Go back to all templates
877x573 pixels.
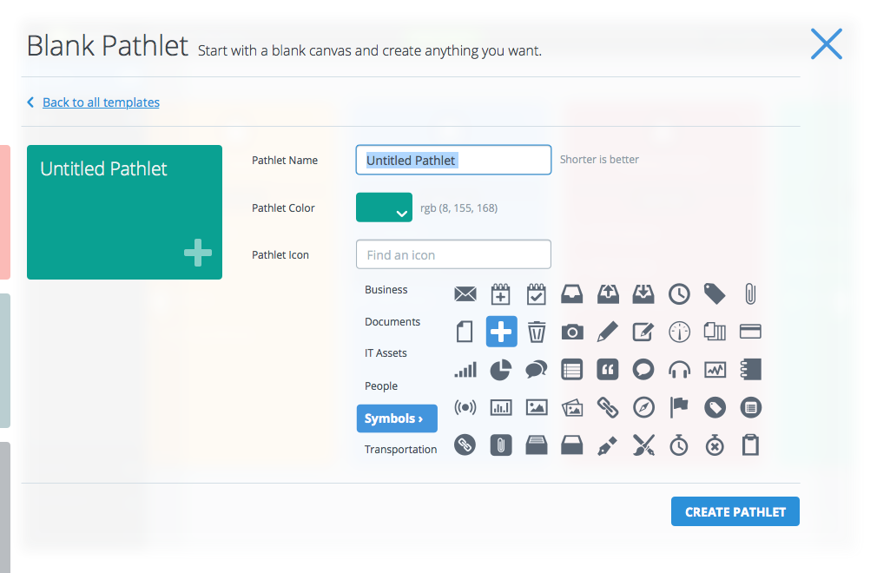click(x=100, y=102)
